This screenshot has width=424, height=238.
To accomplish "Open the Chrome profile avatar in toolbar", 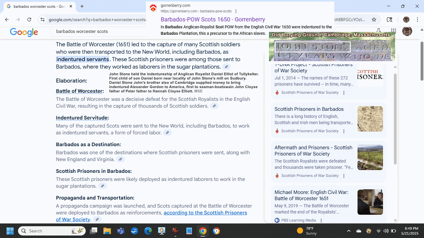I will pyautogui.click(x=406, y=20).
